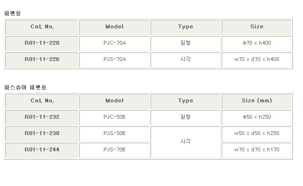
Task: Select the PJC-50B model cell
Action: 114,118
